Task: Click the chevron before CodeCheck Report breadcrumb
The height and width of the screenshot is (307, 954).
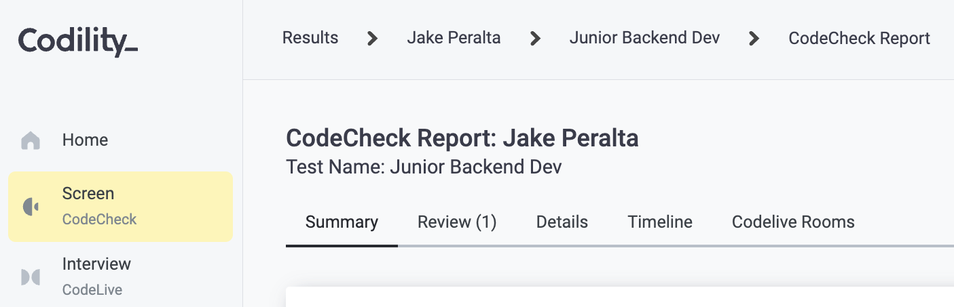Action: [x=754, y=39]
